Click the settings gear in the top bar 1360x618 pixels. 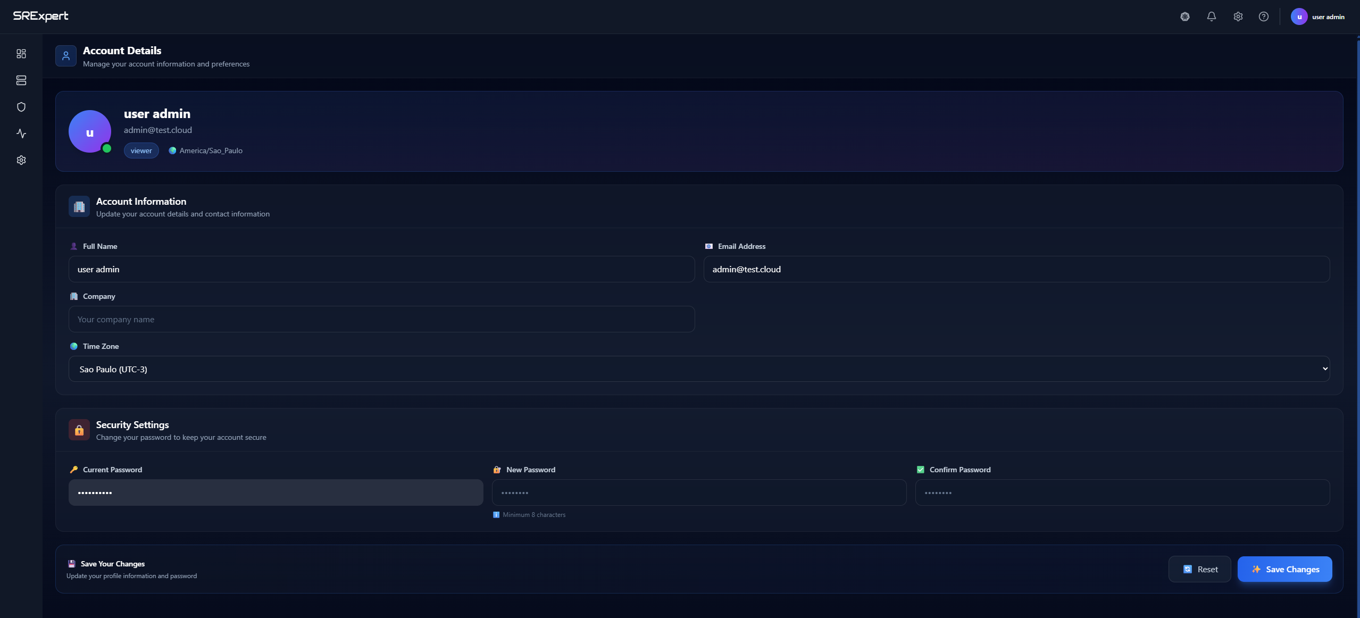click(1238, 16)
